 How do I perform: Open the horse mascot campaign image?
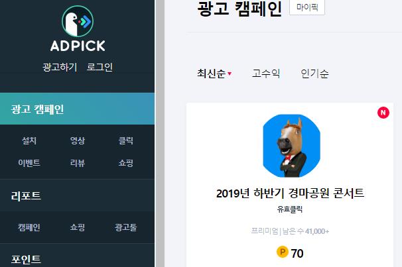pos(291,146)
